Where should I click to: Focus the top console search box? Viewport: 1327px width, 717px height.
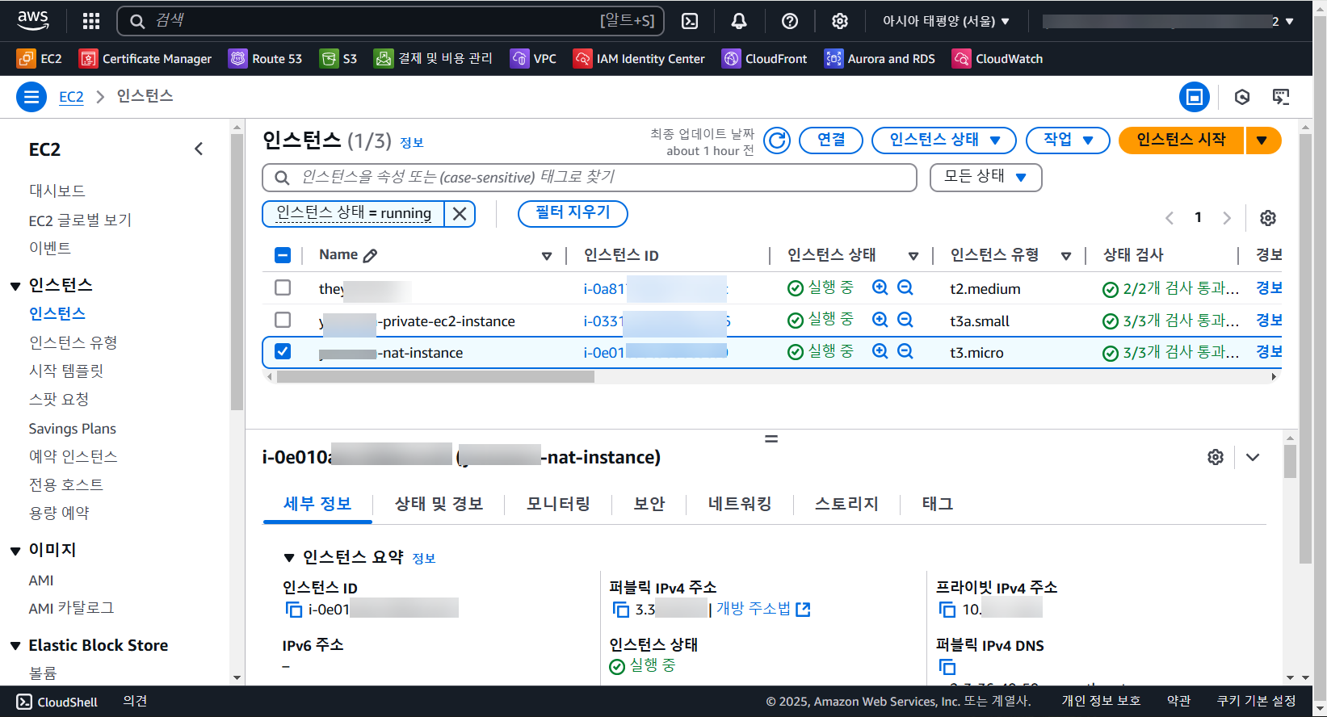(391, 21)
